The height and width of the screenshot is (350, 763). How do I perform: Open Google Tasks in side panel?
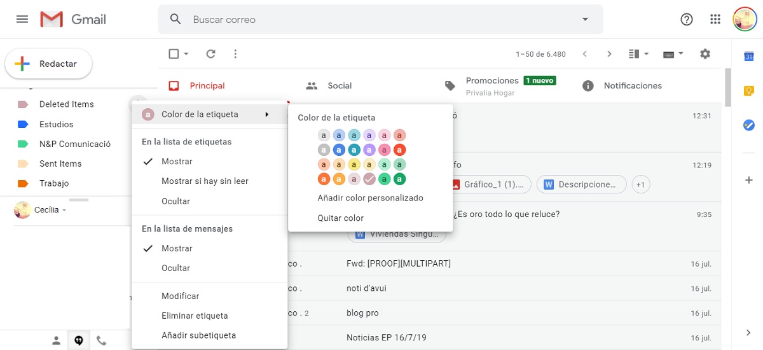click(x=749, y=125)
